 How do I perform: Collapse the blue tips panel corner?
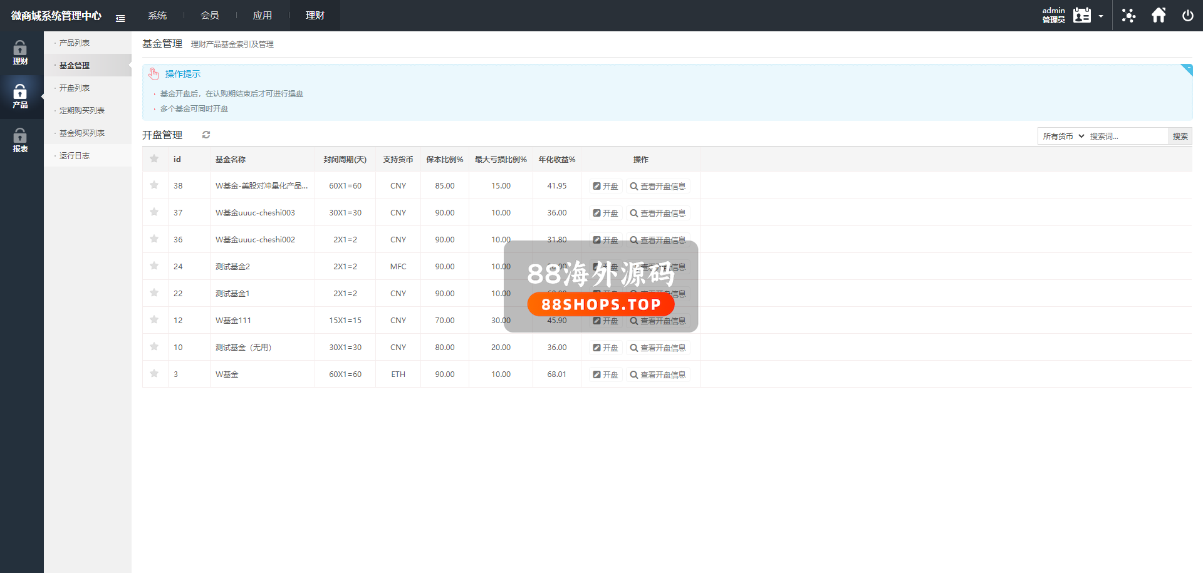(1187, 69)
